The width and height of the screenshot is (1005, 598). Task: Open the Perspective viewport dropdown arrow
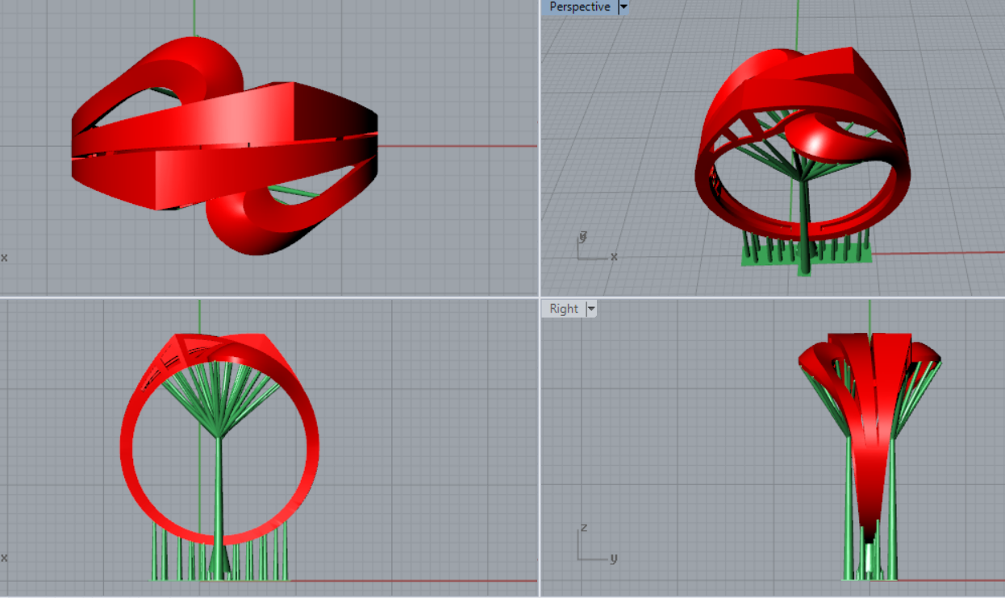[x=623, y=7]
